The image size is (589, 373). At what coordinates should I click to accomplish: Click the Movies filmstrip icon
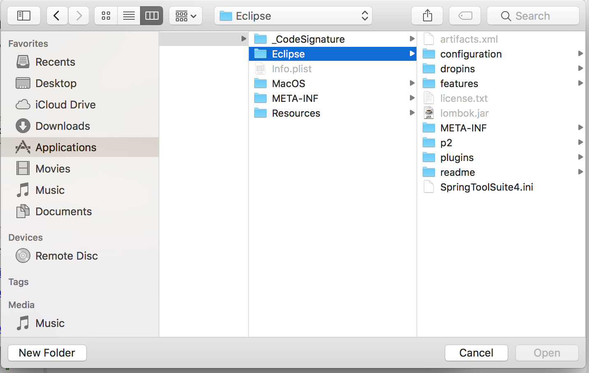coord(23,168)
